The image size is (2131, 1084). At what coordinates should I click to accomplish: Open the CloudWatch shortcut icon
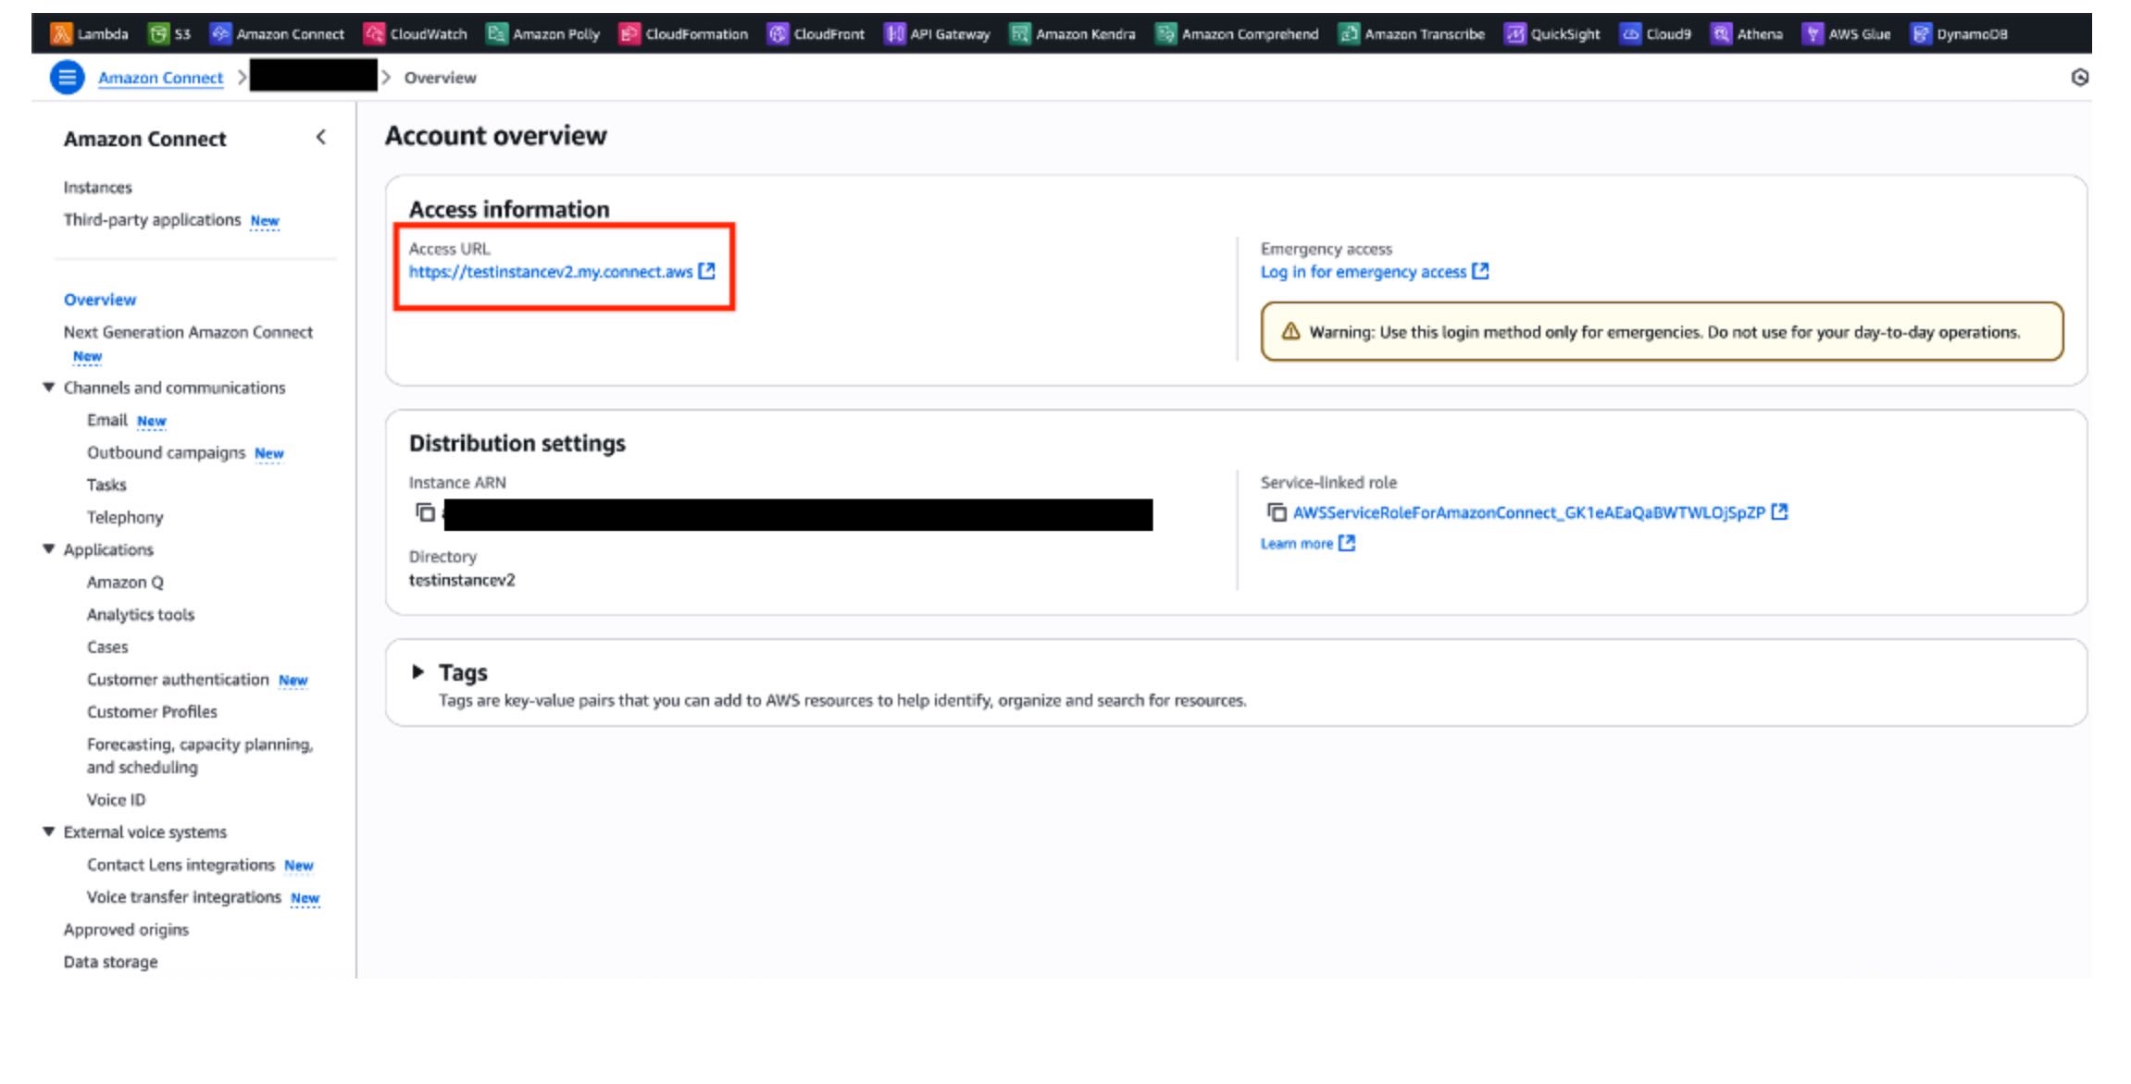tap(374, 34)
